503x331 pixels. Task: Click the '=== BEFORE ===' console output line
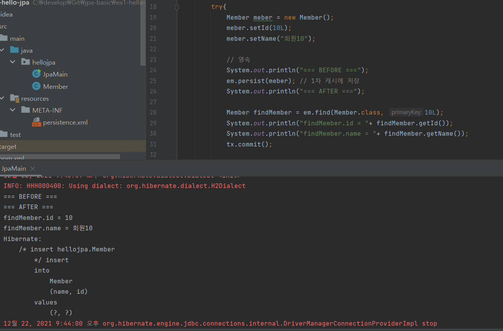(30, 196)
